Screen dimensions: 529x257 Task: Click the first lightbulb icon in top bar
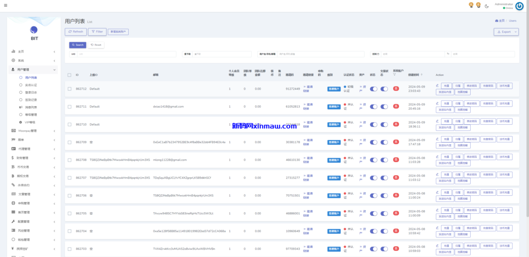pos(471,5)
